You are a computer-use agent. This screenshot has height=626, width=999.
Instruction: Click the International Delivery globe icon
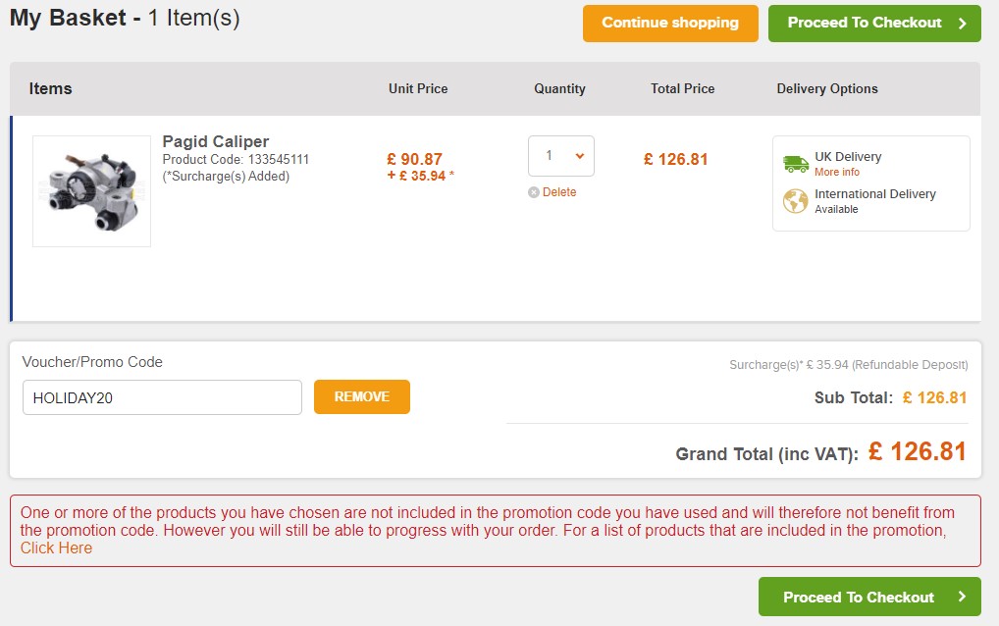point(796,201)
